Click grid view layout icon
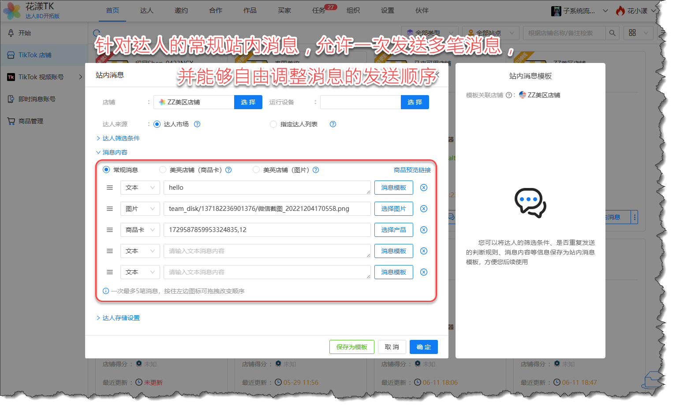Viewport: 676px width, 409px height. 632,33
